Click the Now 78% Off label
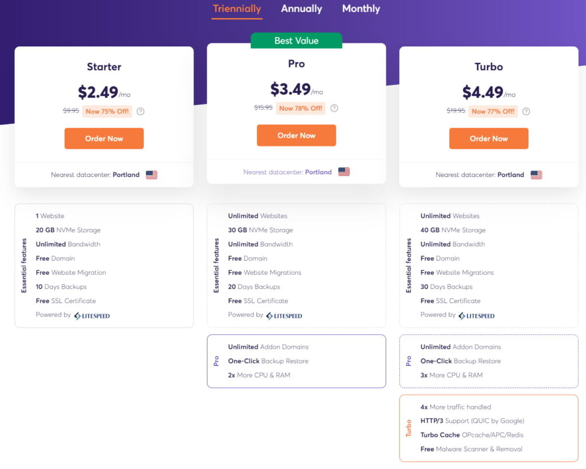Viewport: 586px width, 469px height. point(301,108)
